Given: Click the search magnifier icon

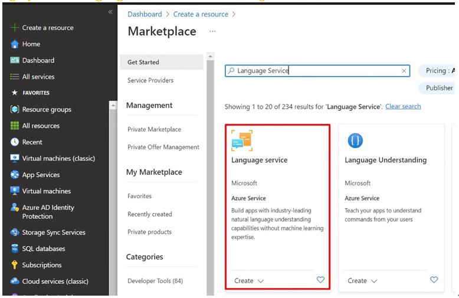Looking at the screenshot, I should [x=231, y=71].
